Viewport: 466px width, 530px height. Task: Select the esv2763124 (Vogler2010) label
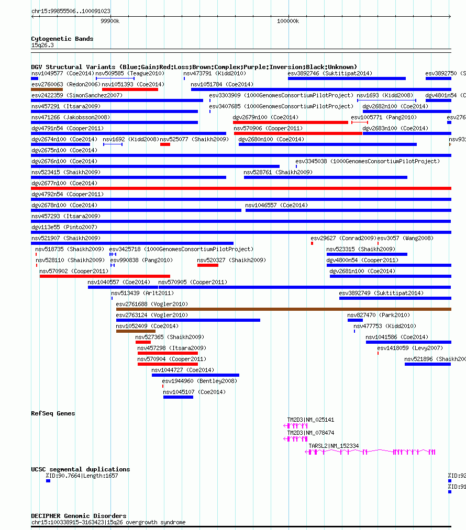(x=152, y=315)
